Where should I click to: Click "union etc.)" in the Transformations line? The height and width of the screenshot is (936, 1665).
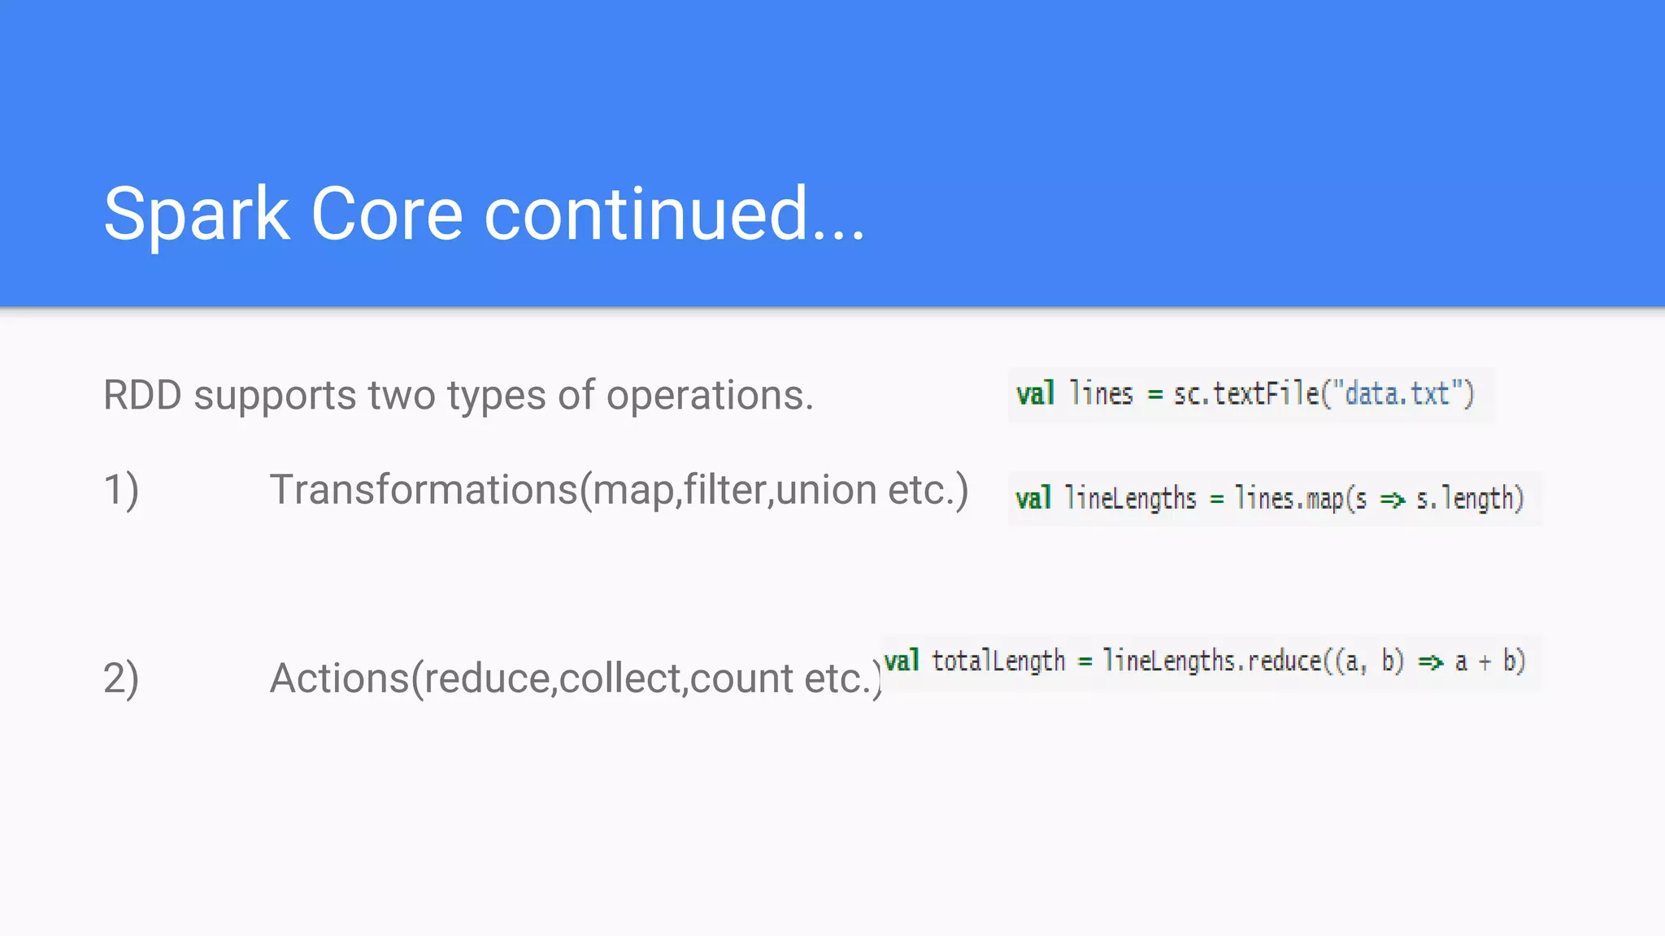(x=872, y=490)
